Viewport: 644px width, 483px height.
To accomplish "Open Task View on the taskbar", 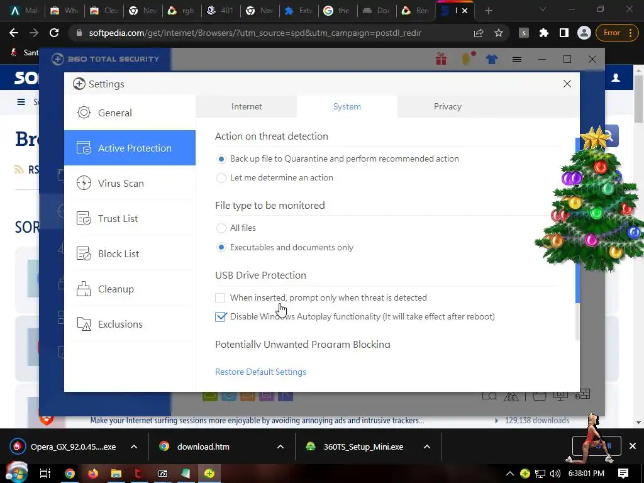I will pos(45,474).
